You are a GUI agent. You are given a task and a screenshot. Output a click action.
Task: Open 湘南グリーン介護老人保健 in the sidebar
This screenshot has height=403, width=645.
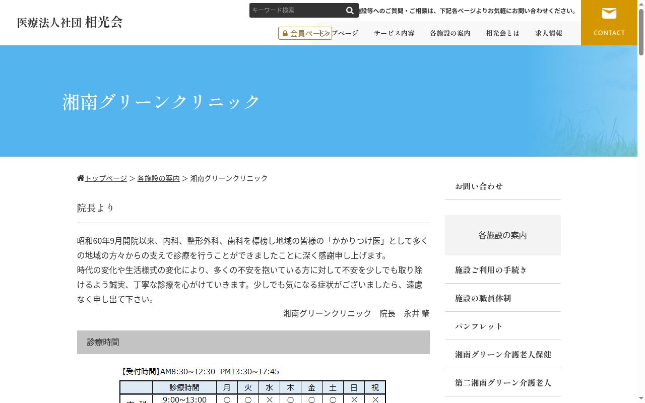pos(503,355)
